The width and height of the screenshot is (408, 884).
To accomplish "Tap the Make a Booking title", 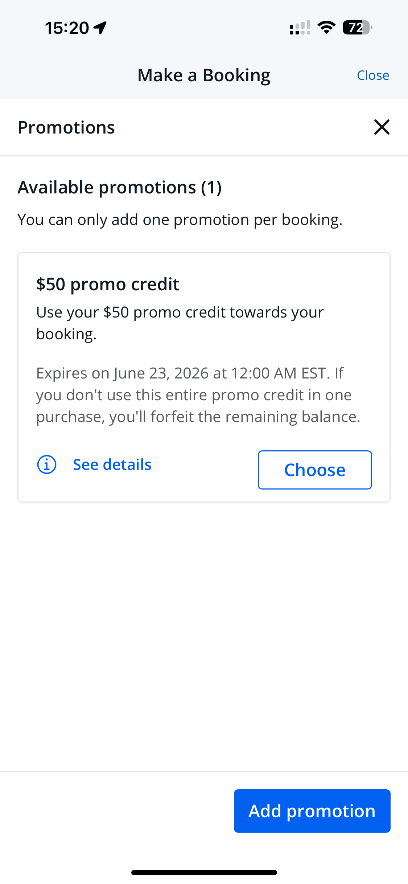I will click(204, 75).
